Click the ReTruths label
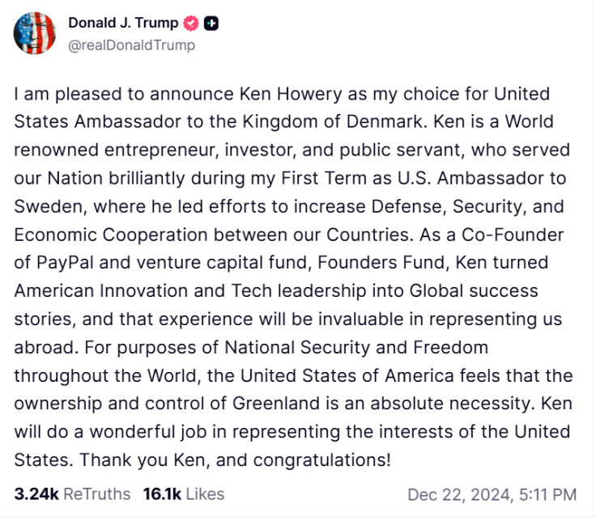The height and width of the screenshot is (525, 596). click(x=96, y=493)
